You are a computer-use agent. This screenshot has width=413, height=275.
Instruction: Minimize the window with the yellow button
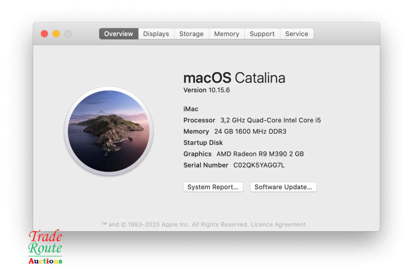(56, 33)
